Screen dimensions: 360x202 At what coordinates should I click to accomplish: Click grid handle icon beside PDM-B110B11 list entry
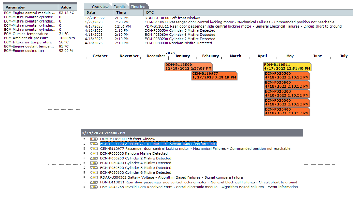[84, 182]
